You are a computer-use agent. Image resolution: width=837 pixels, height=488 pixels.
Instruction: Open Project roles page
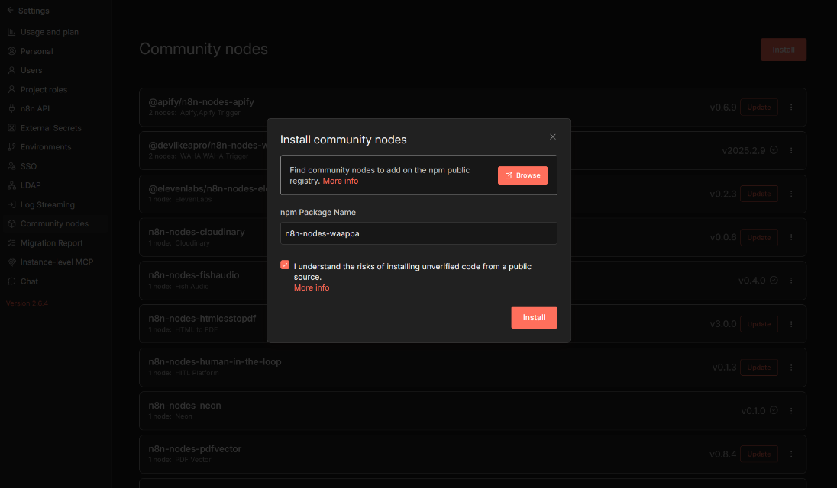click(x=44, y=89)
